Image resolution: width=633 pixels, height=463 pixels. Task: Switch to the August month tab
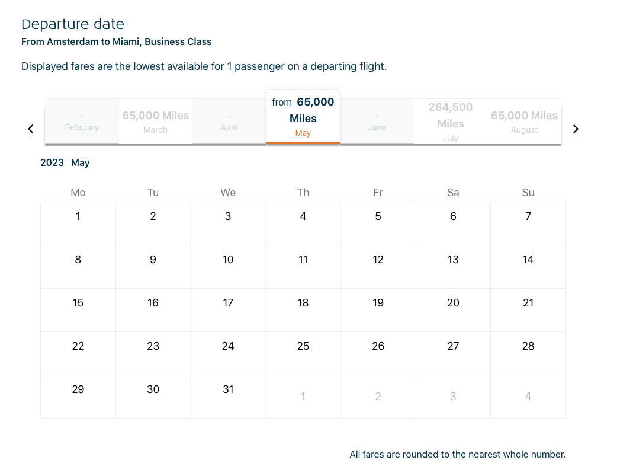tap(524, 122)
